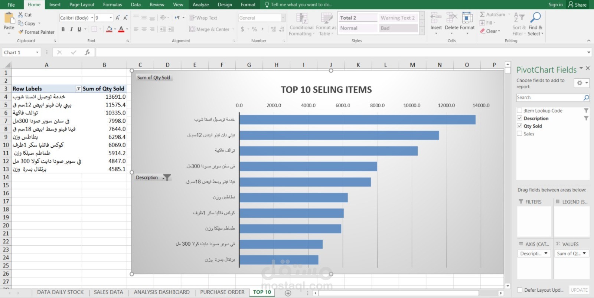This screenshot has height=298, width=594.
Task: Click the Wrap Text button
Action: pos(203,18)
